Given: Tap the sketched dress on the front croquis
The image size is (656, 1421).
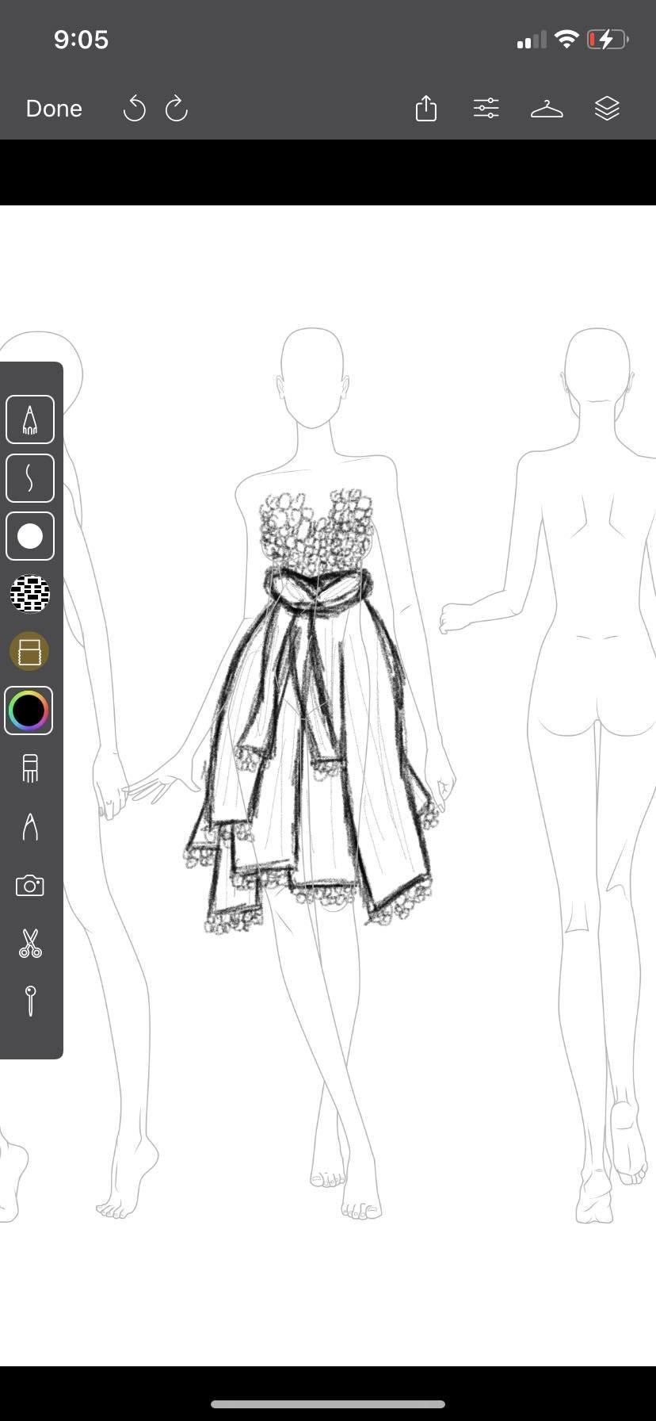Looking at the screenshot, I should (311, 710).
